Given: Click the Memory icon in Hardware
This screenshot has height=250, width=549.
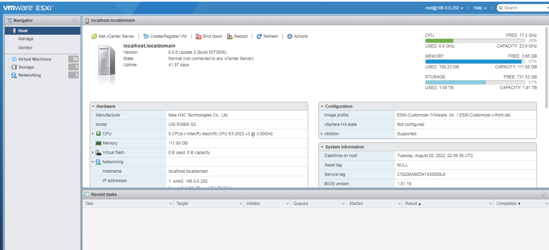Looking at the screenshot, I should [98, 143].
